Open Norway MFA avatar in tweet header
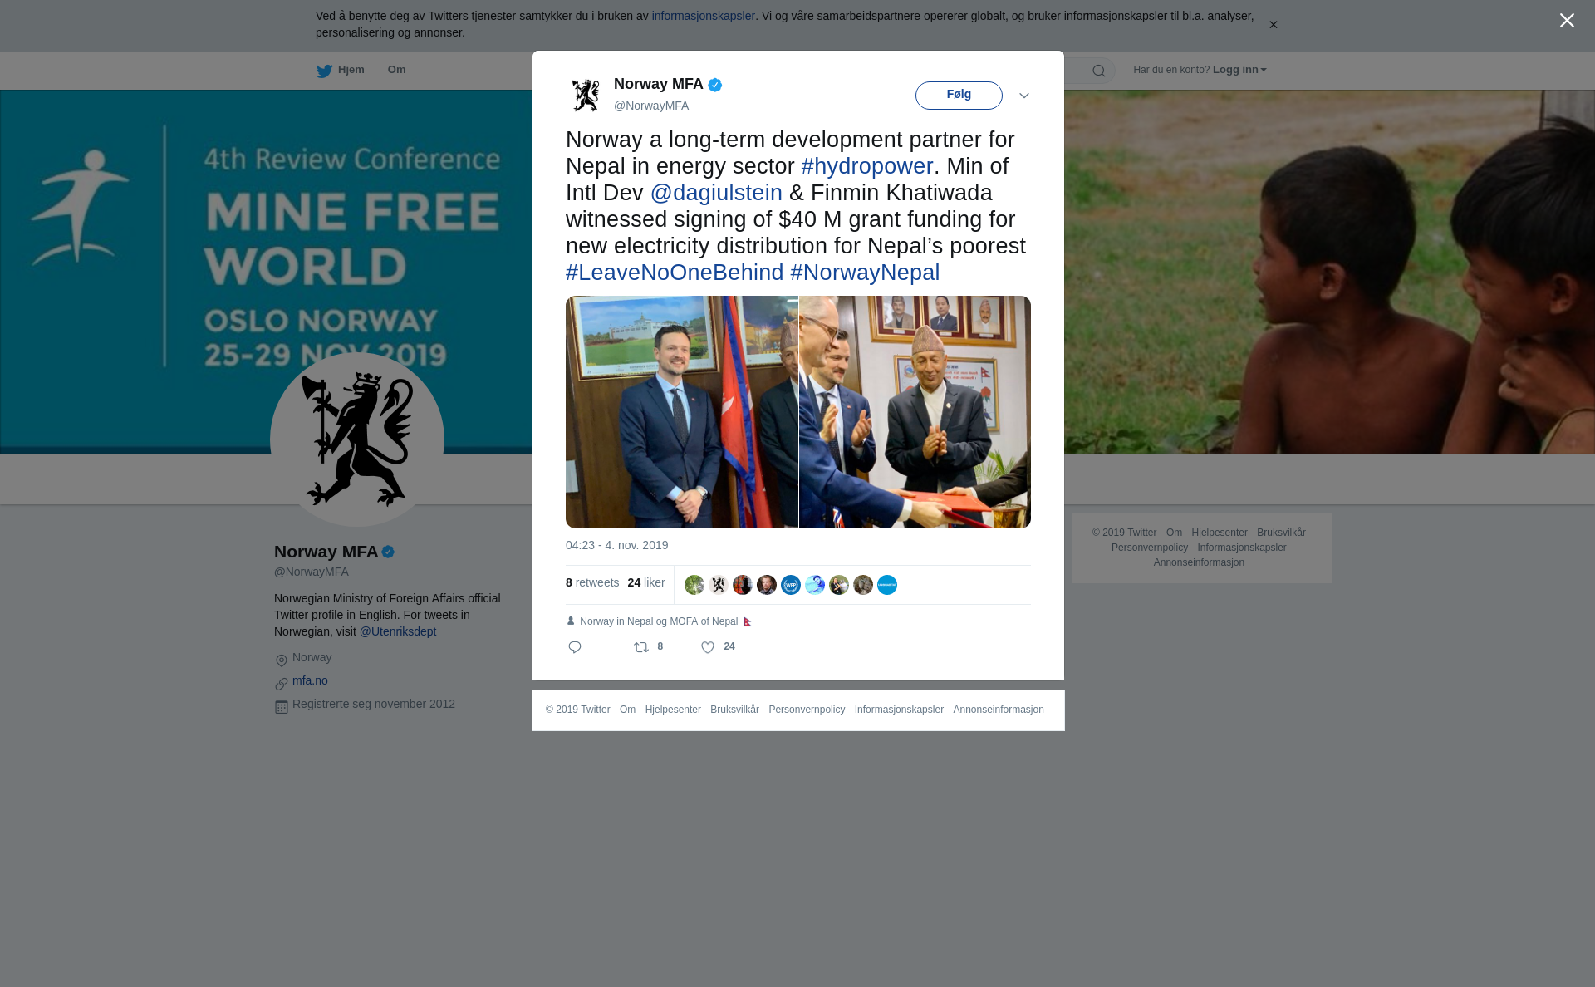 click(x=586, y=95)
